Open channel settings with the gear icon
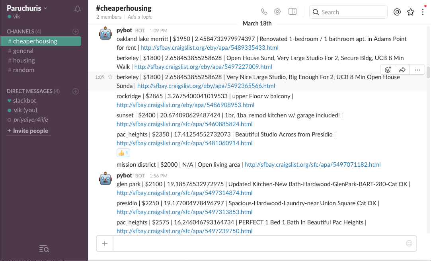 (277, 11)
